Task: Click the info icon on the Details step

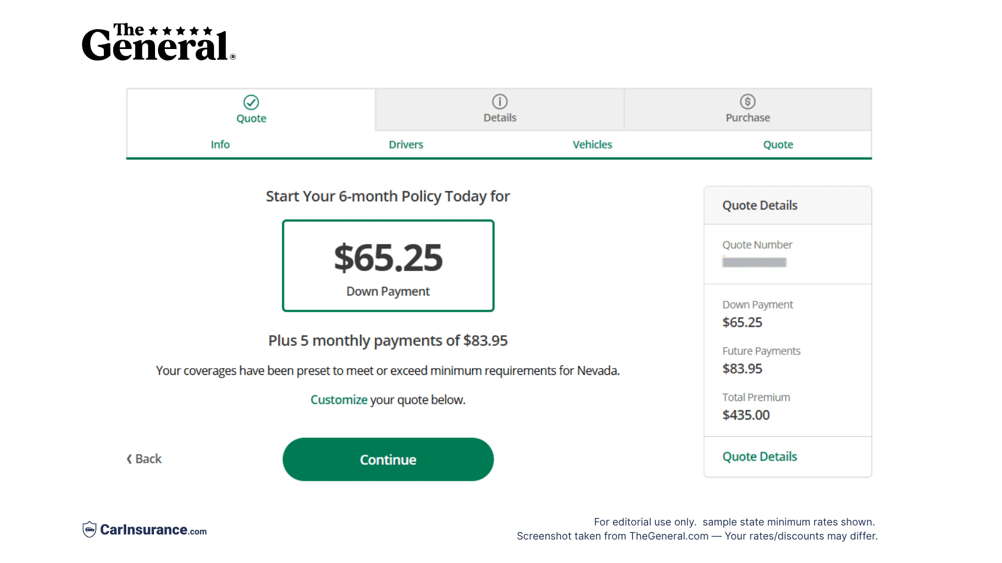Action: pyautogui.click(x=499, y=102)
